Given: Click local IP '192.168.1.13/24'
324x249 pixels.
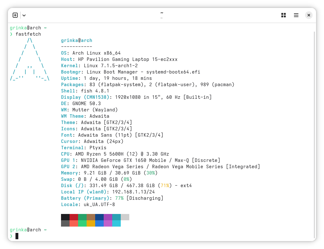Looking at the screenshot, I should tap(133, 192).
